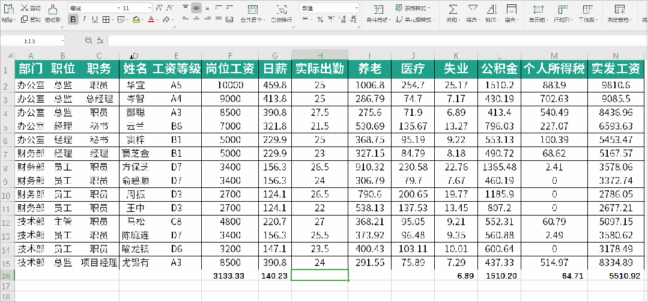Image resolution: width=648 pixels, height=302 pixels.
Task: Click the thousands separator icon
Action: coord(331,19)
